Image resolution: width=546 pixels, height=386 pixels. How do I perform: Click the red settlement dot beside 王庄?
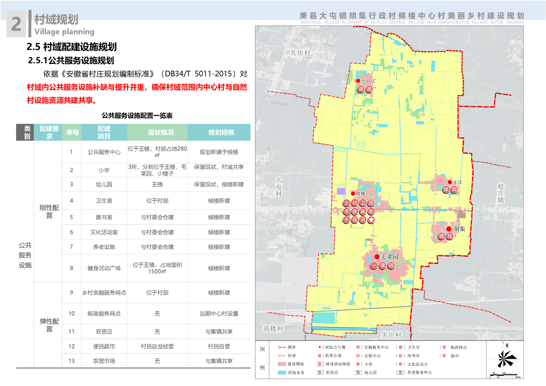click(450, 182)
